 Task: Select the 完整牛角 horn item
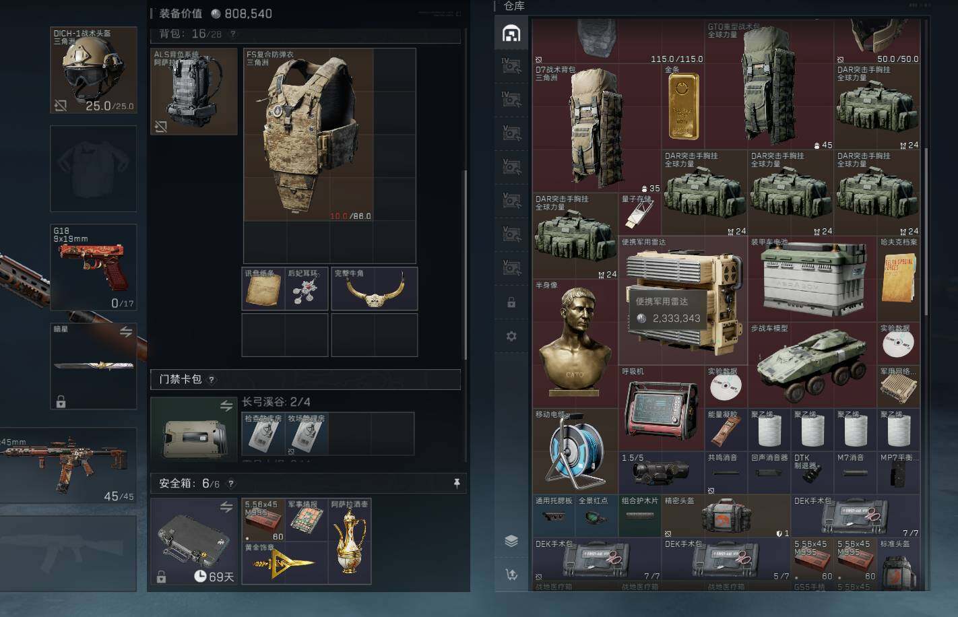[x=375, y=289]
